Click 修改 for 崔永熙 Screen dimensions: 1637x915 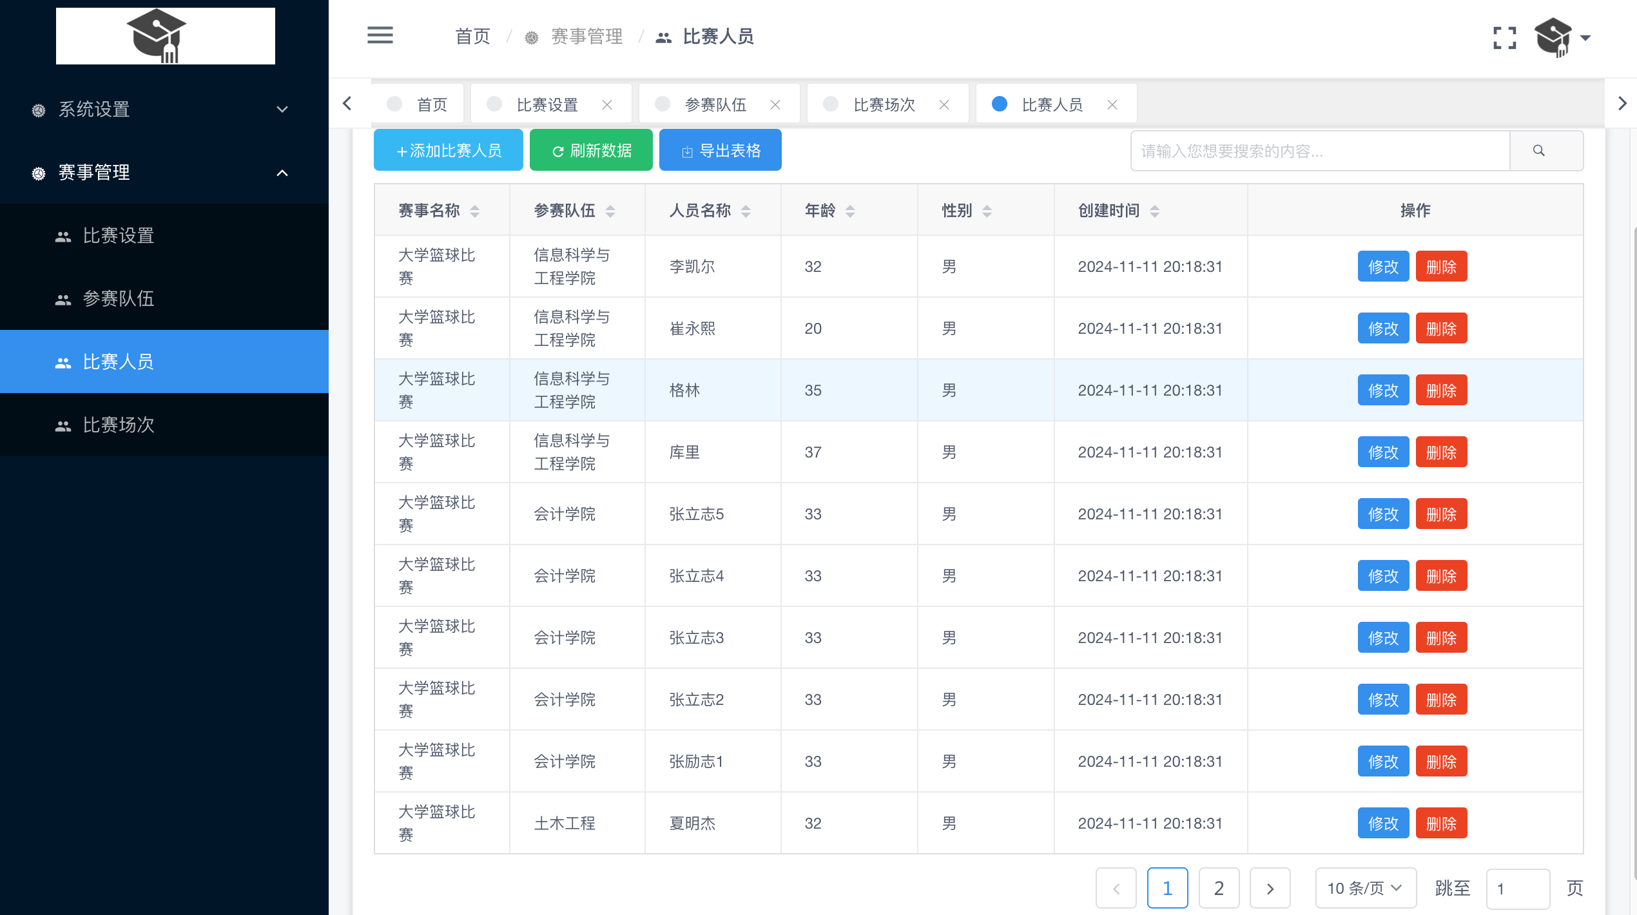[1383, 329]
